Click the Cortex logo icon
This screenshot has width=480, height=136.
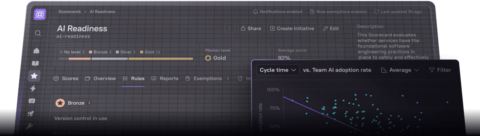[40, 14]
